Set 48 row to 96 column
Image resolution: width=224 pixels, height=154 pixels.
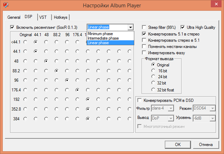point(67,61)
